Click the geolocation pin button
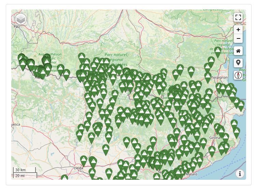257x191 pixels. point(238,63)
